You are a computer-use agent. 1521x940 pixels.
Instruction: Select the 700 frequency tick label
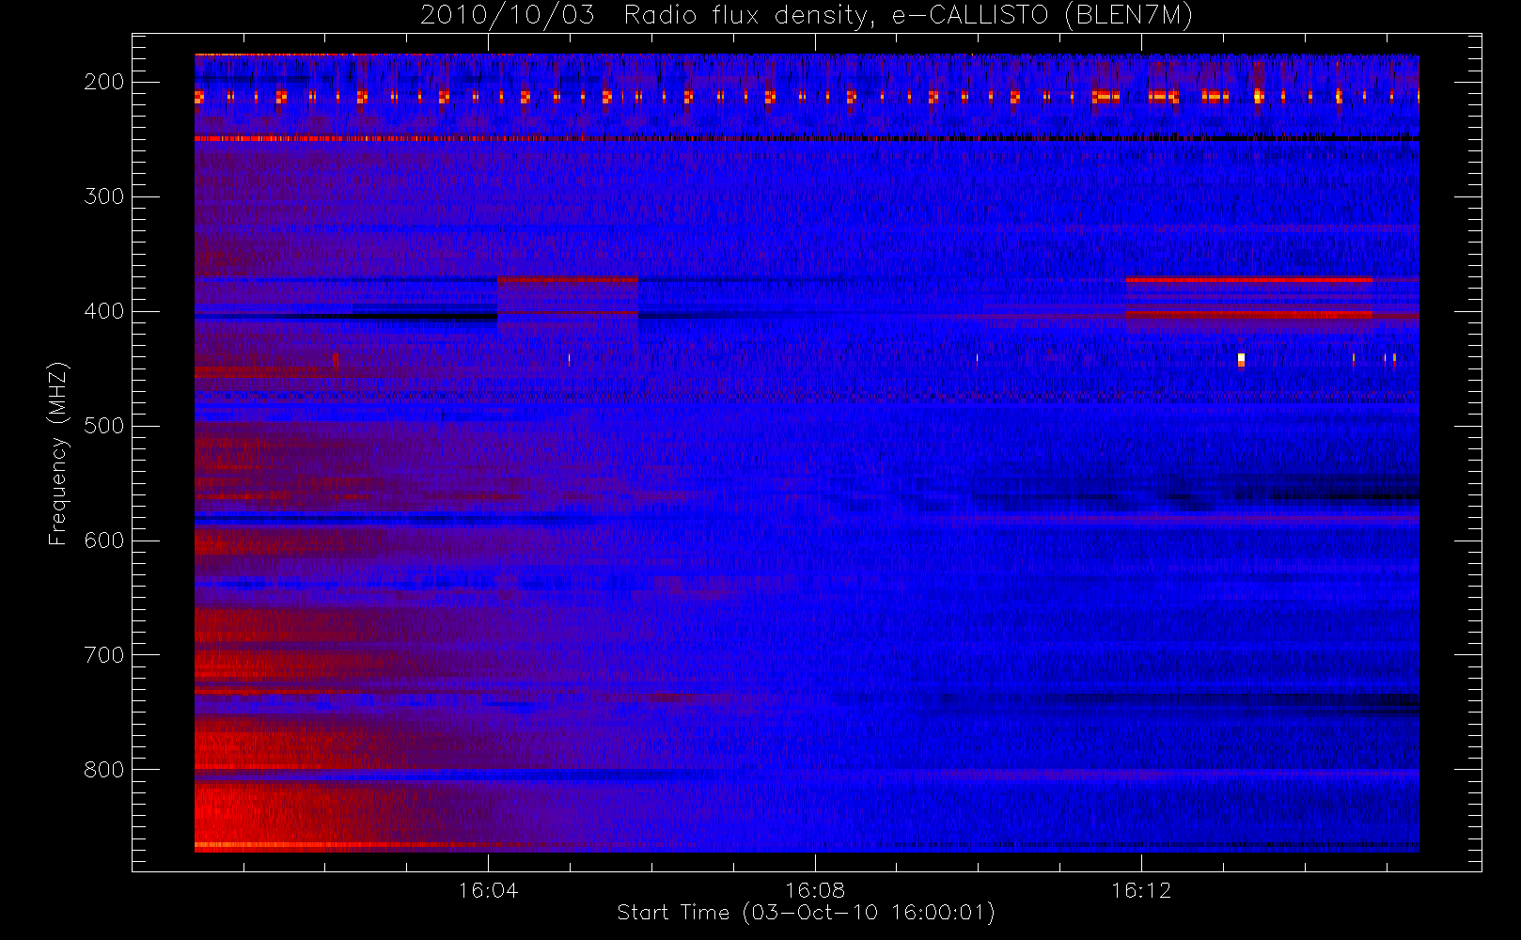[x=103, y=655]
